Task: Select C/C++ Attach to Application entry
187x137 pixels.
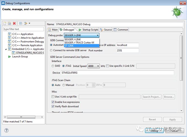Action: [x=28, y=38]
